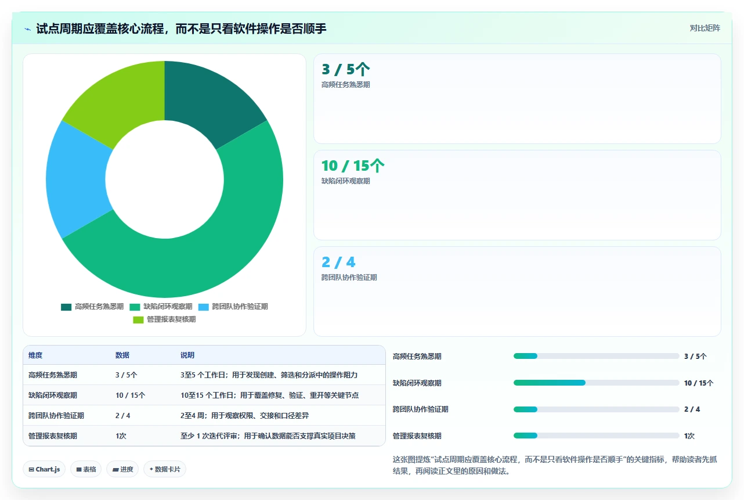The height and width of the screenshot is (500, 744).
Task: Click the 数据 column header
Action: [x=122, y=355]
